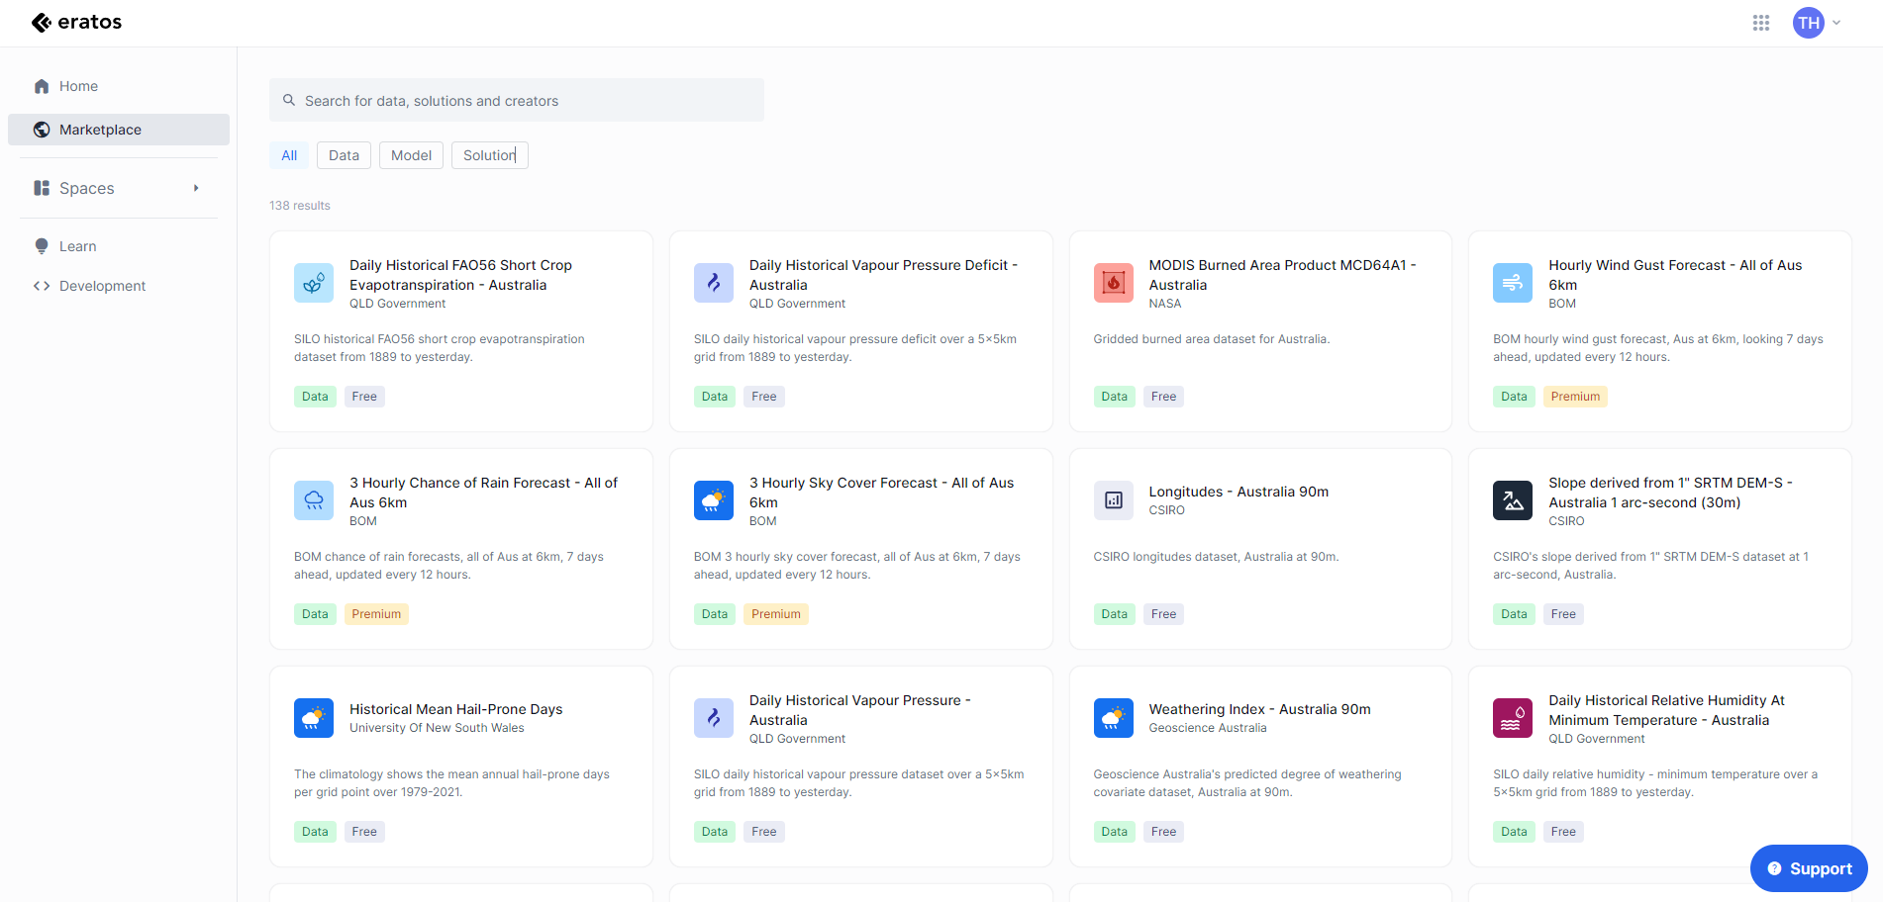1883x902 pixels.
Task: Click CSIRO longitudes dataset description
Action: (1216, 557)
